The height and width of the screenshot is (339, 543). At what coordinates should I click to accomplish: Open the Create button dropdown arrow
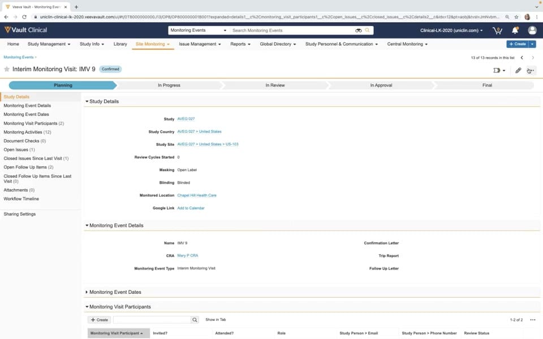pos(532,44)
